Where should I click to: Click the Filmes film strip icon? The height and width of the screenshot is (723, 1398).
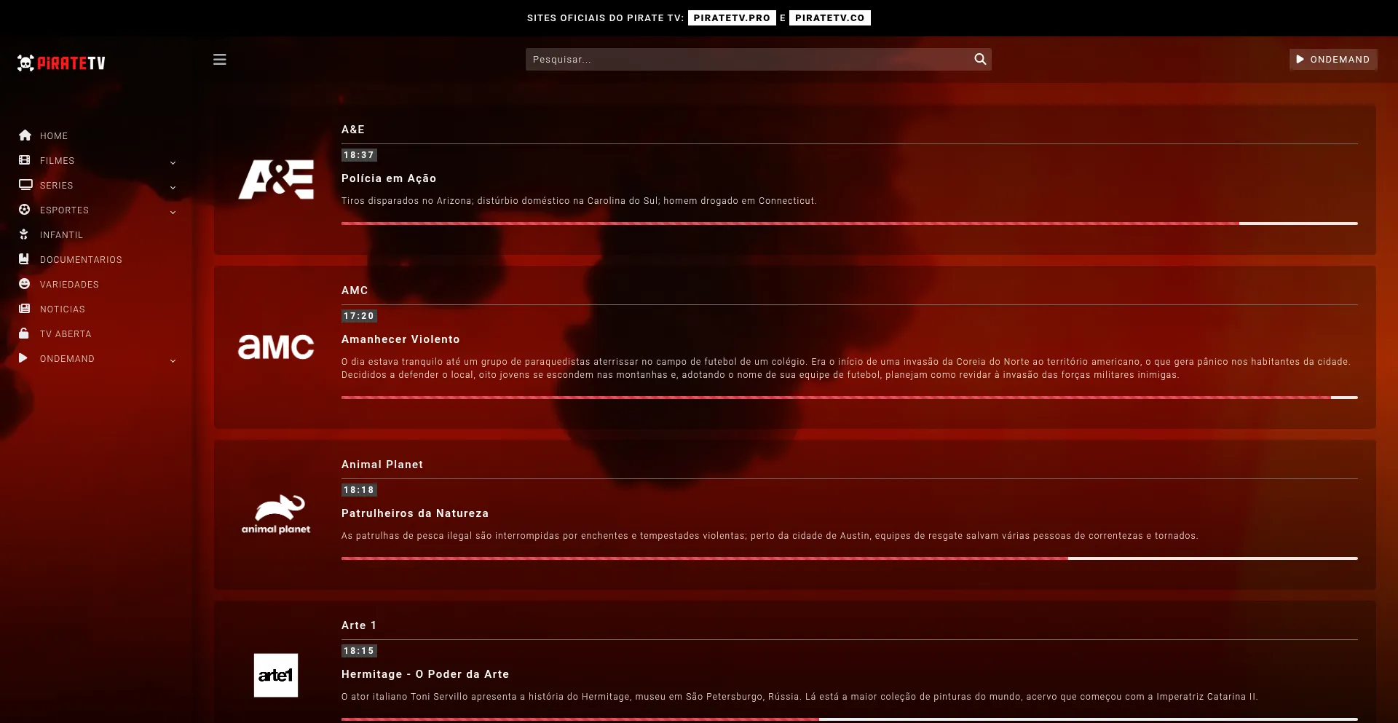coord(25,160)
